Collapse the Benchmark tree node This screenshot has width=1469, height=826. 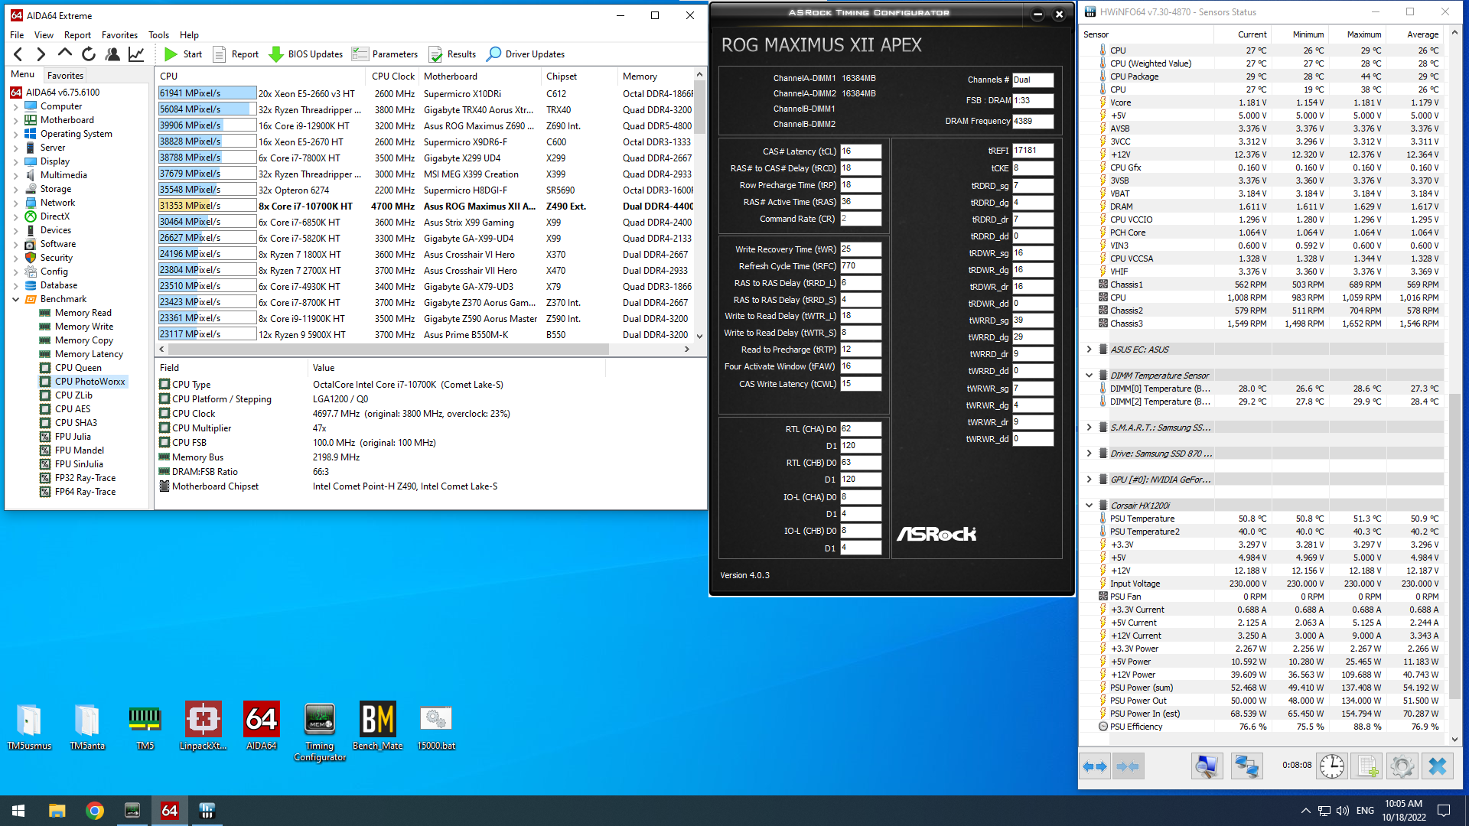coord(15,299)
